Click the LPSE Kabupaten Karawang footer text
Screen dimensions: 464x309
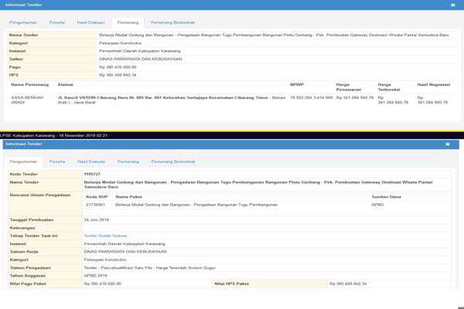click(x=54, y=135)
